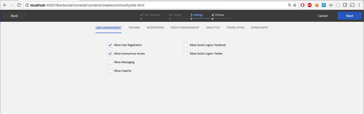Enable the Allow Messaging checkbox

(110, 62)
